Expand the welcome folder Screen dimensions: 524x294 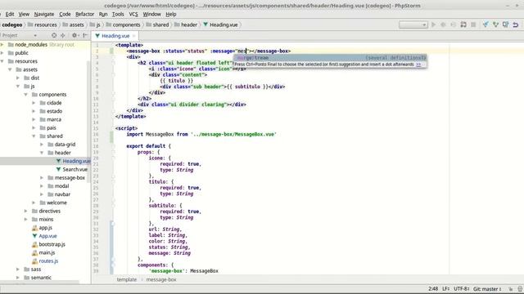(x=34, y=203)
